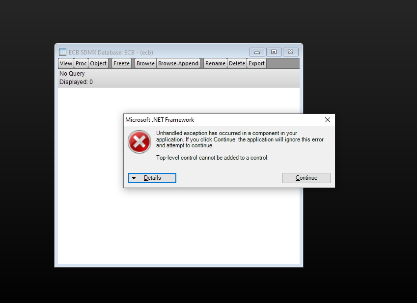Click the database grid icon in title bar

[x=62, y=52]
